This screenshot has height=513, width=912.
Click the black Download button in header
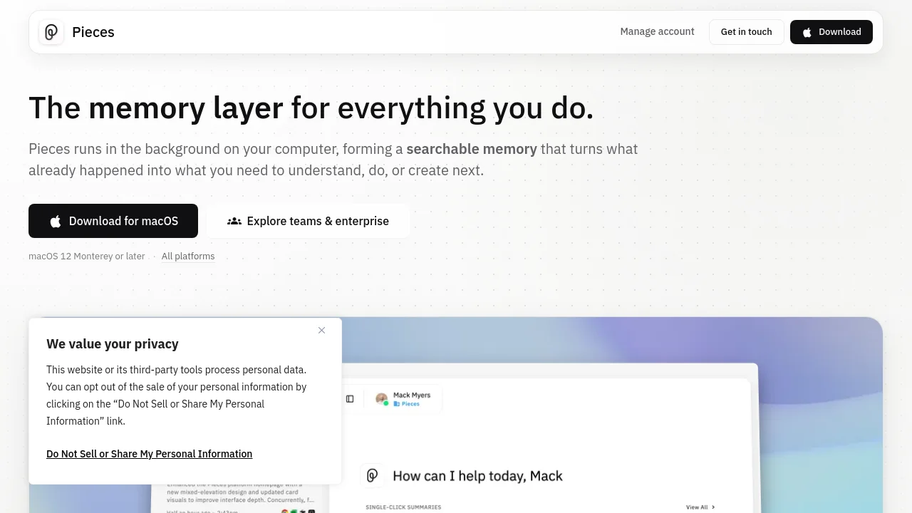pyautogui.click(x=831, y=32)
